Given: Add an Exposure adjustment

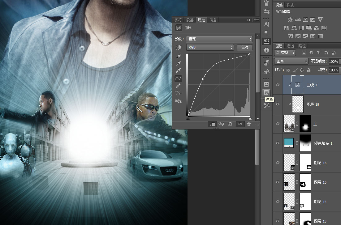Looking at the screenshot, I should pos(313,20).
